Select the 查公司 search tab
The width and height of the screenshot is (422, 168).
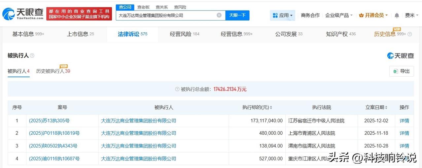[x=125, y=7]
